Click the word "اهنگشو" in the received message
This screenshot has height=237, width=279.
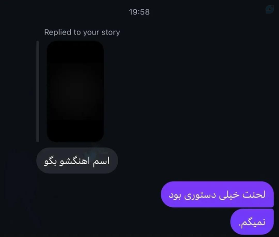74,161
